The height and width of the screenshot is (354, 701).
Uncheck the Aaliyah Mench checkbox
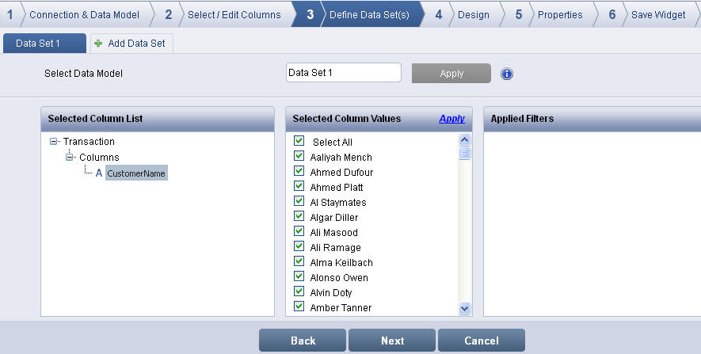[x=299, y=156]
